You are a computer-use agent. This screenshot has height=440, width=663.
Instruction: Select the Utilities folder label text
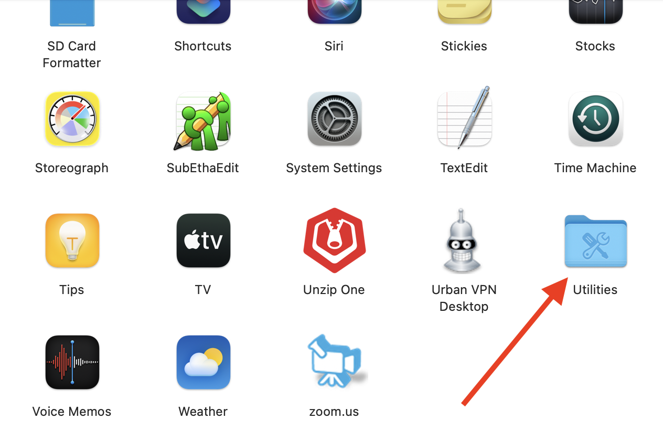595,290
